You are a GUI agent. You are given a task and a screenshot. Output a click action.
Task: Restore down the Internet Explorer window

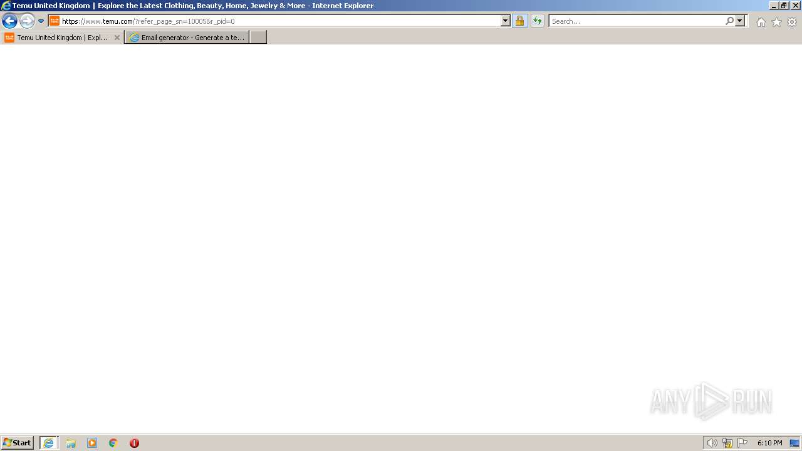[x=784, y=6]
